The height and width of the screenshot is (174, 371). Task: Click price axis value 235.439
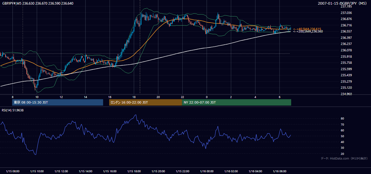click(346, 75)
